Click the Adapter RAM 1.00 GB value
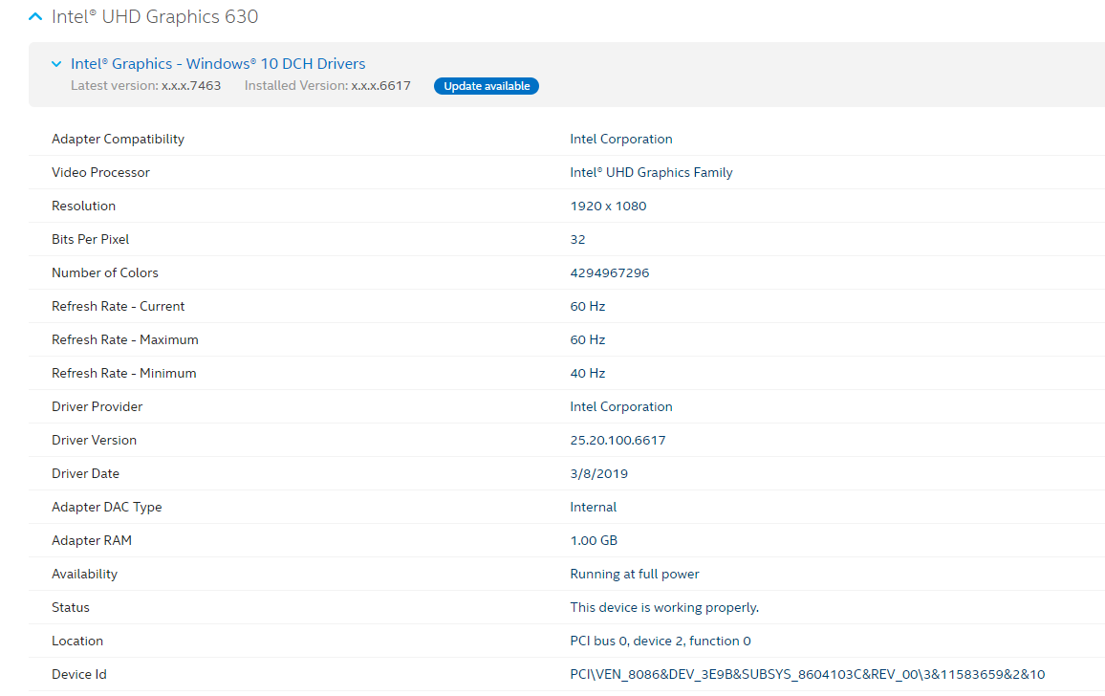The width and height of the screenshot is (1105, 696). point(593,540)
